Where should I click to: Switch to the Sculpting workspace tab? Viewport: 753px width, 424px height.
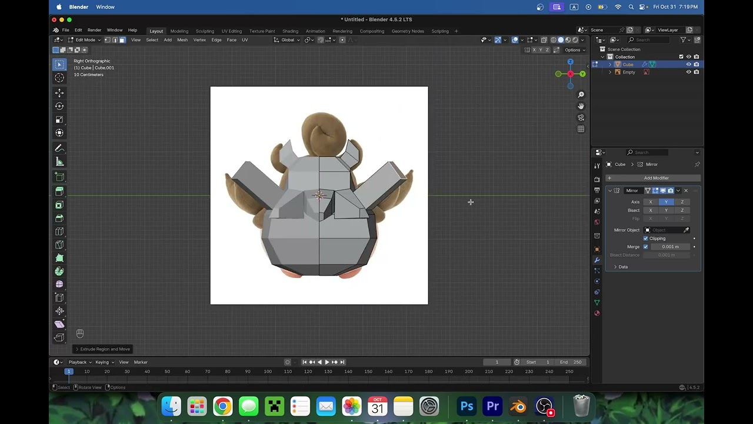[205, 31]
